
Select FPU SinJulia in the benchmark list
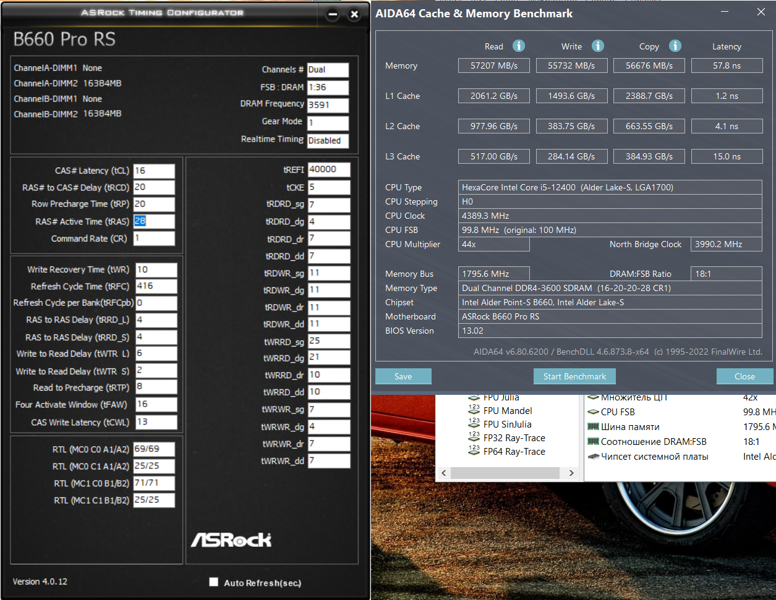(507, 425)
